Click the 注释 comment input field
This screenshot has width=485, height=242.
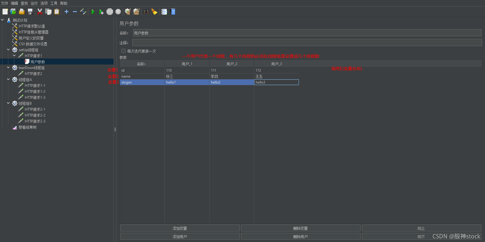(307, 43)
